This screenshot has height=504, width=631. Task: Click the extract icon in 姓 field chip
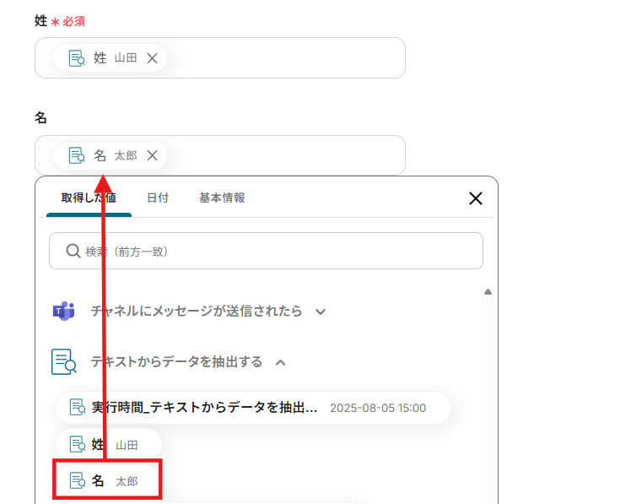(x=77, y=58)
